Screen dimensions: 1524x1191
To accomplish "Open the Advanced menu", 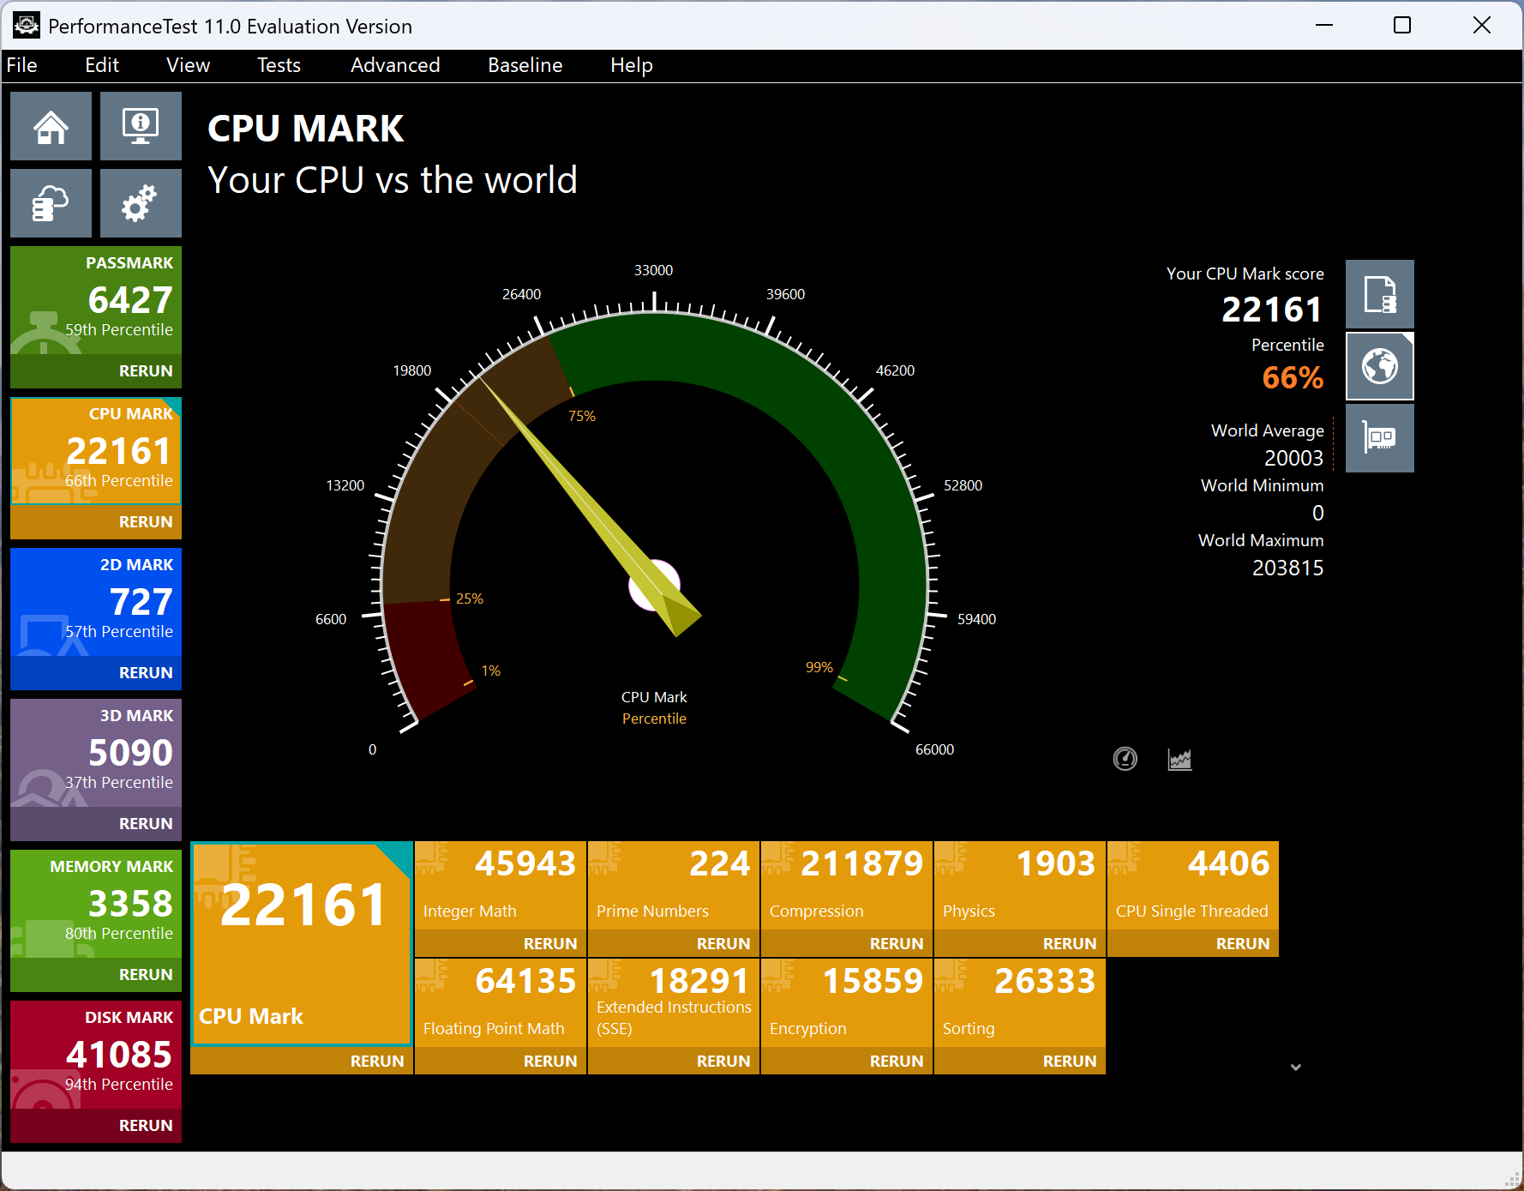I will point(394,65).
